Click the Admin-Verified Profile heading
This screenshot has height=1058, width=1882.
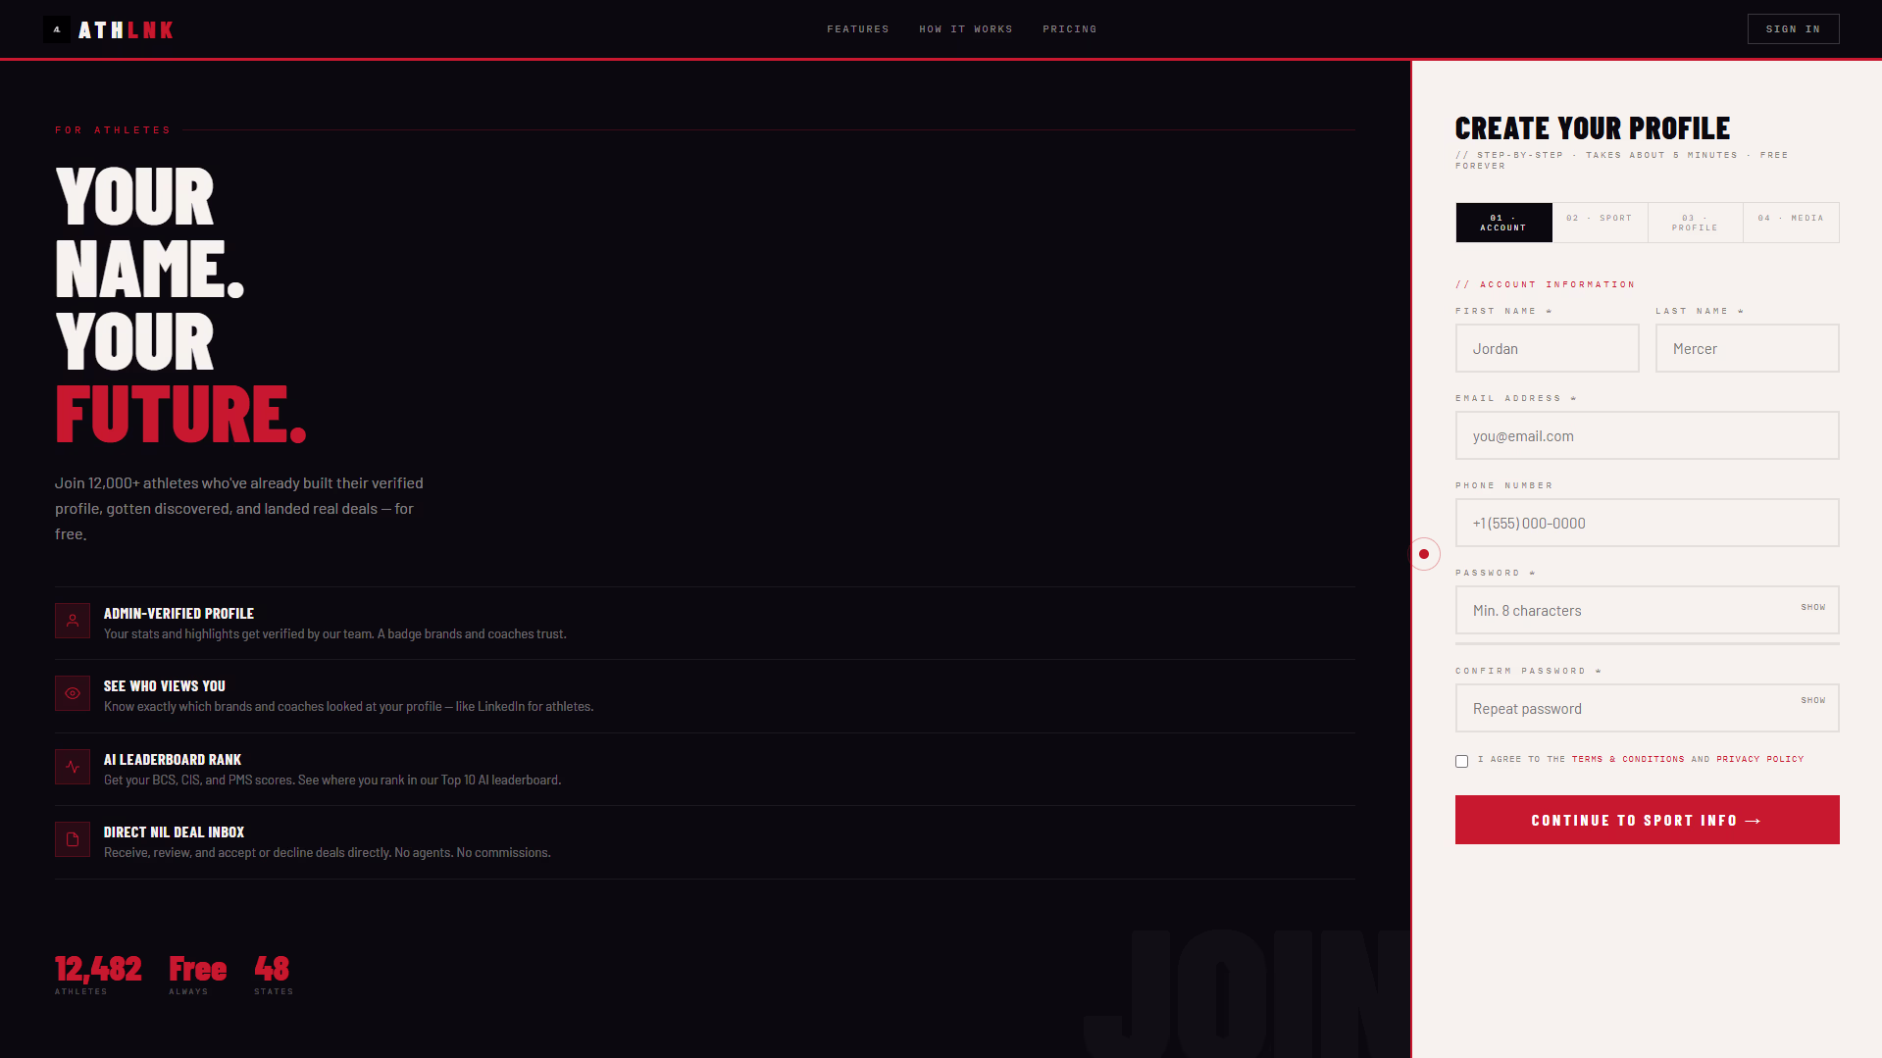178,613
